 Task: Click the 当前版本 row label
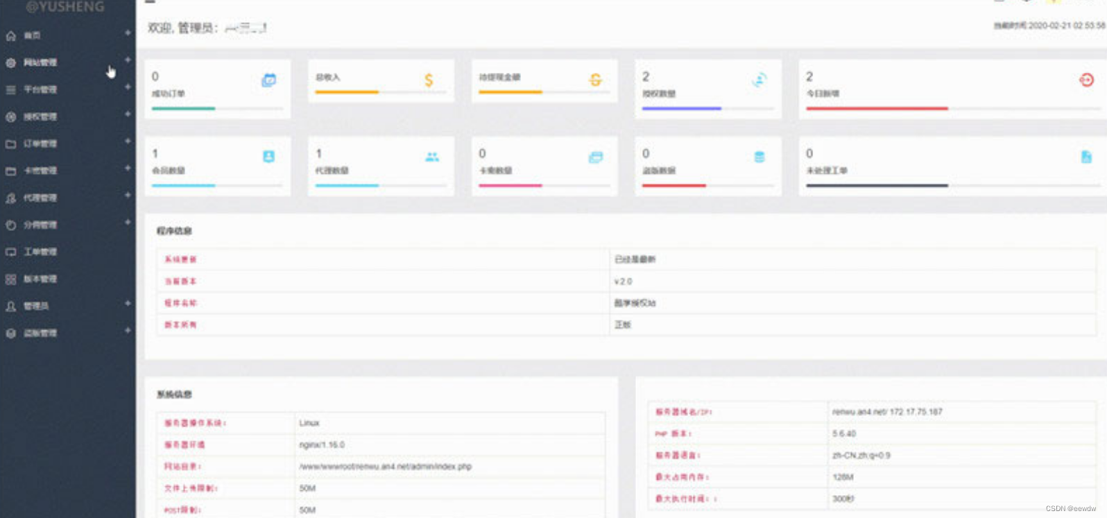tap(180, 282)
